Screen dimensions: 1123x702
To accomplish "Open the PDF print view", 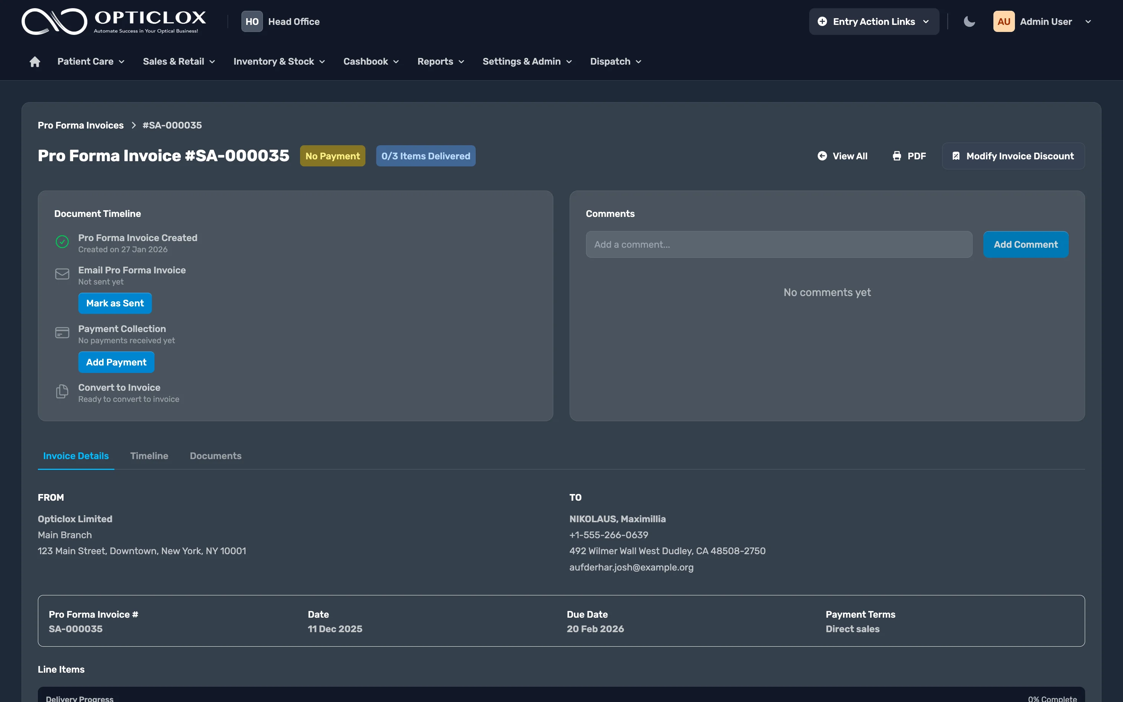I will [x=909, y=156].
